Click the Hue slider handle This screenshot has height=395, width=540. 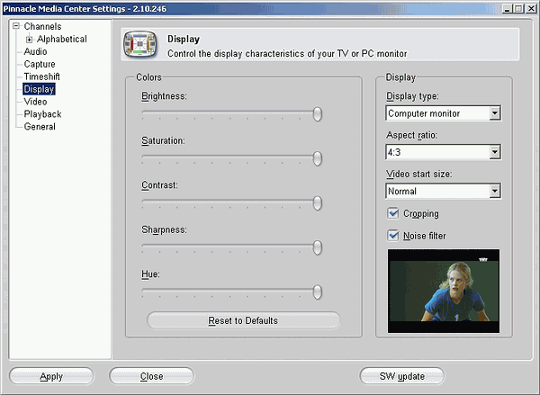[x=318, y=292]
